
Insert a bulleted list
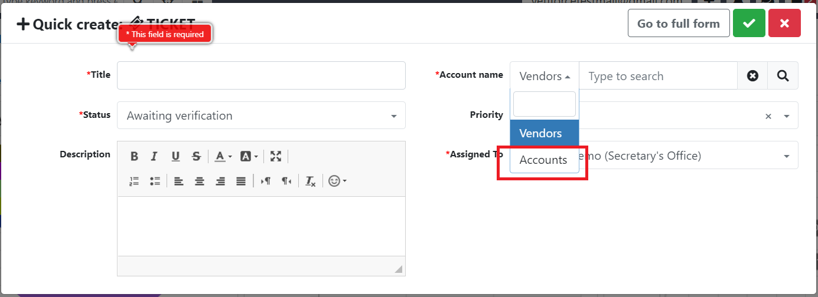pyautogui.click(x=155, y=181)
